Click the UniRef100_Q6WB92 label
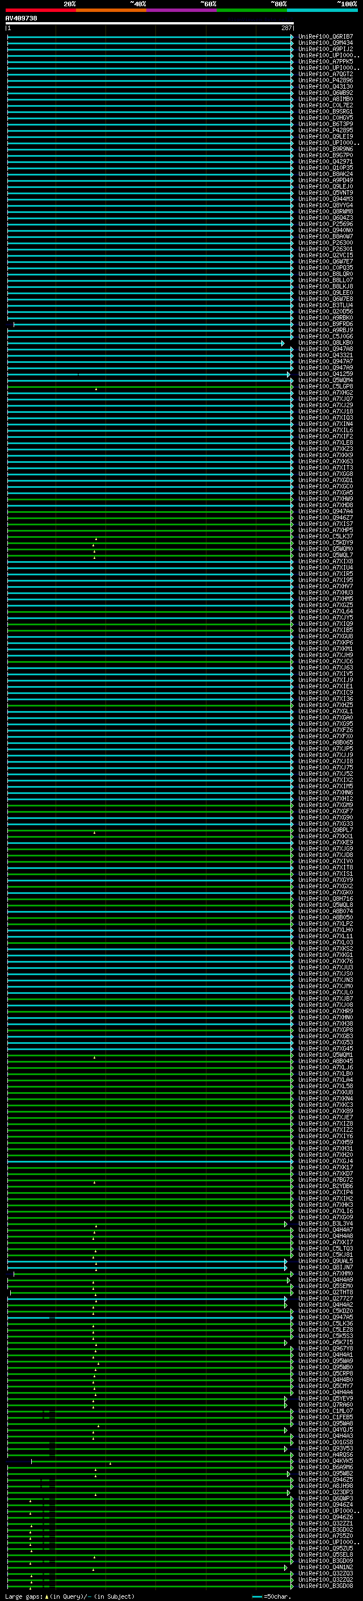This screenshot has height=1601, width=363. pos(326,93)
